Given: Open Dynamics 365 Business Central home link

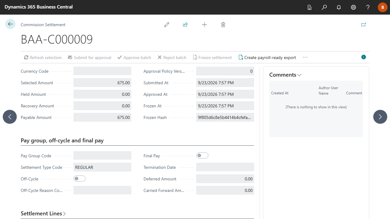Looking at the screenshot, I should 39,7.
